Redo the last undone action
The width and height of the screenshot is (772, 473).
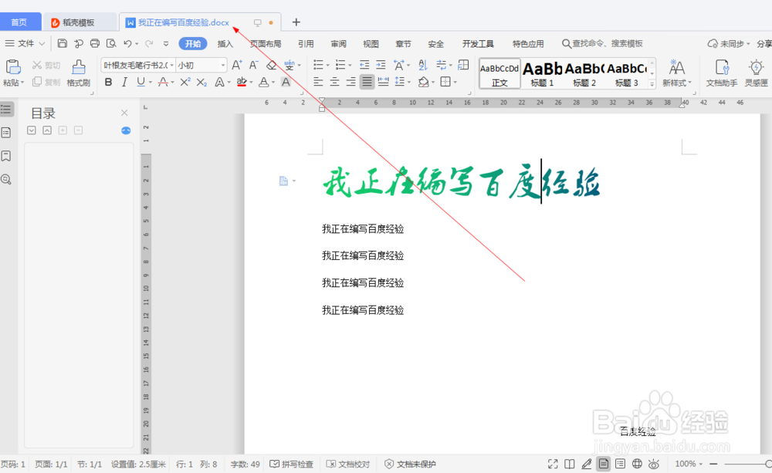(x=149, y=43)
